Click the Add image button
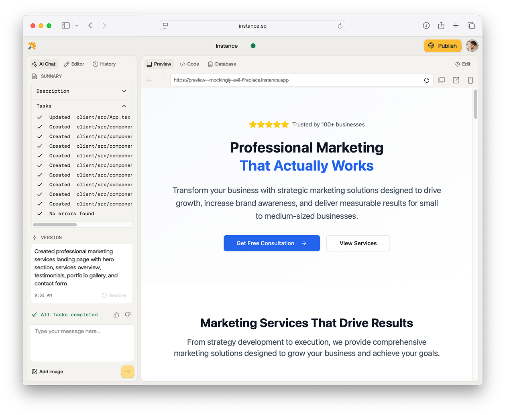This screenshot has height=415, width=505. [x=47, y=372]
